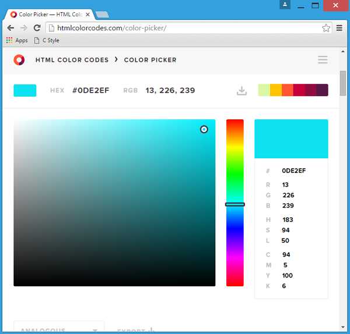The height and width of the screenshot is (334, 350).
Task: Select the Color Picker browser tab
Action: 50,14
